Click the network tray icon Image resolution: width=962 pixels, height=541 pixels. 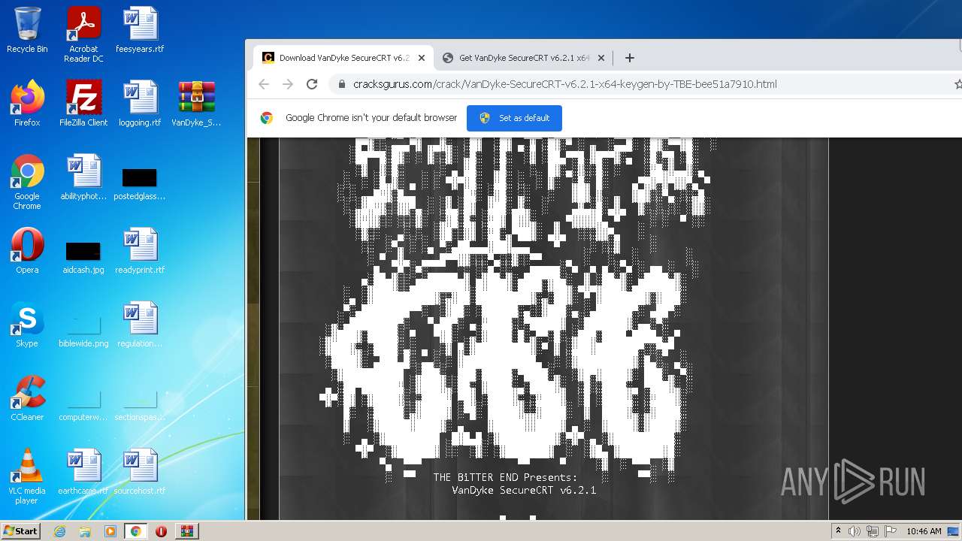pyautogui.click(x=873, y=531)
